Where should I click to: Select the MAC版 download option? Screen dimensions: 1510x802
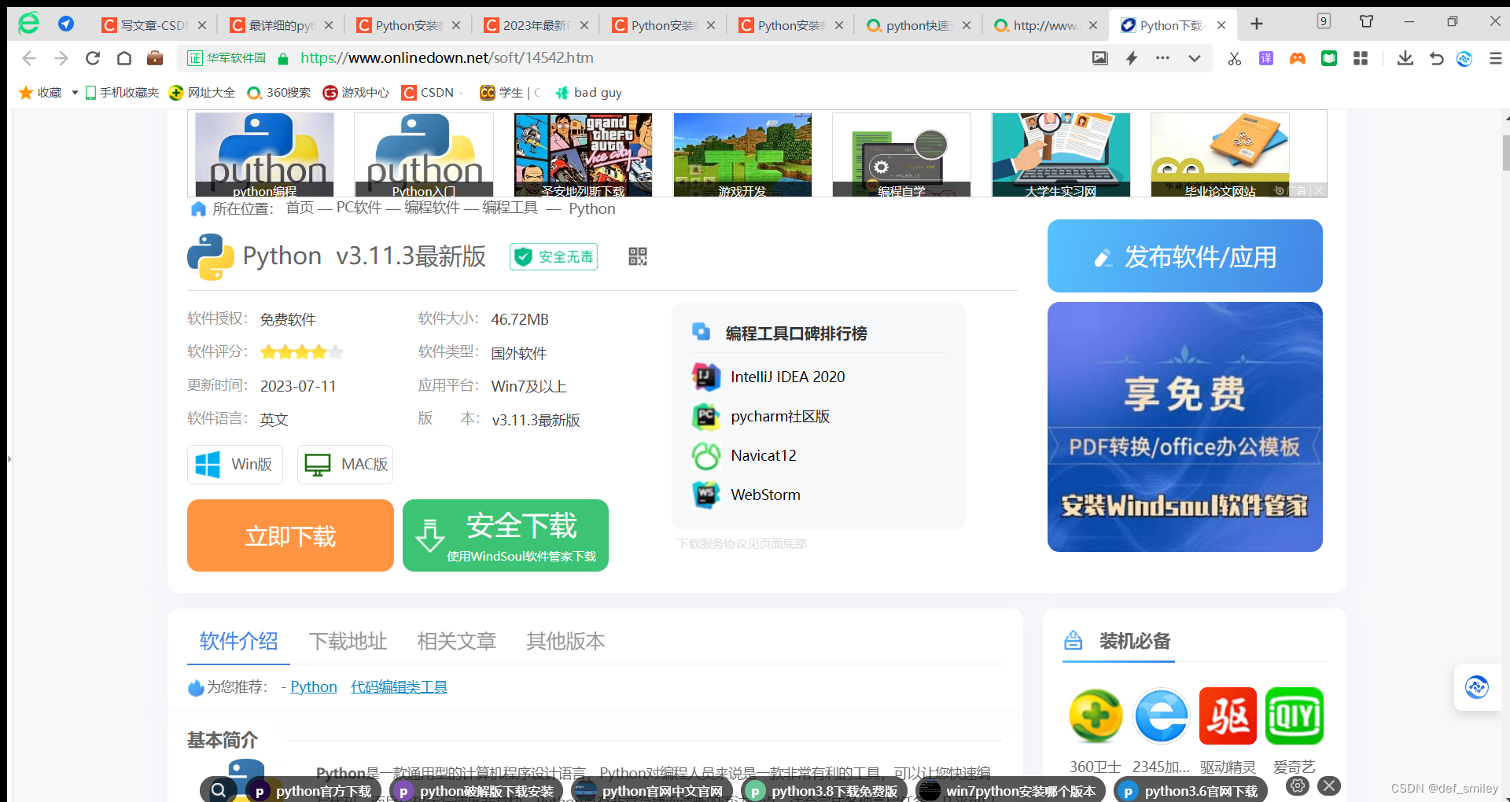[345, 465]
